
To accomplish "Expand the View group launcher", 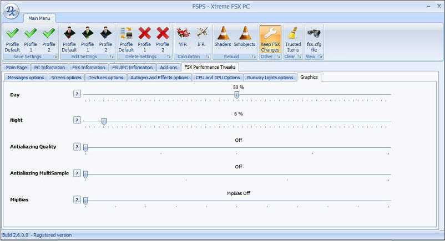I will 320,57.
